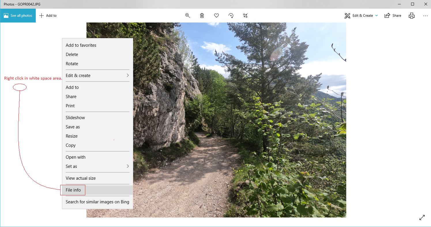Select Search for similar images on Bing
This screenshot has height=227, width=431.
click(97, 202)
